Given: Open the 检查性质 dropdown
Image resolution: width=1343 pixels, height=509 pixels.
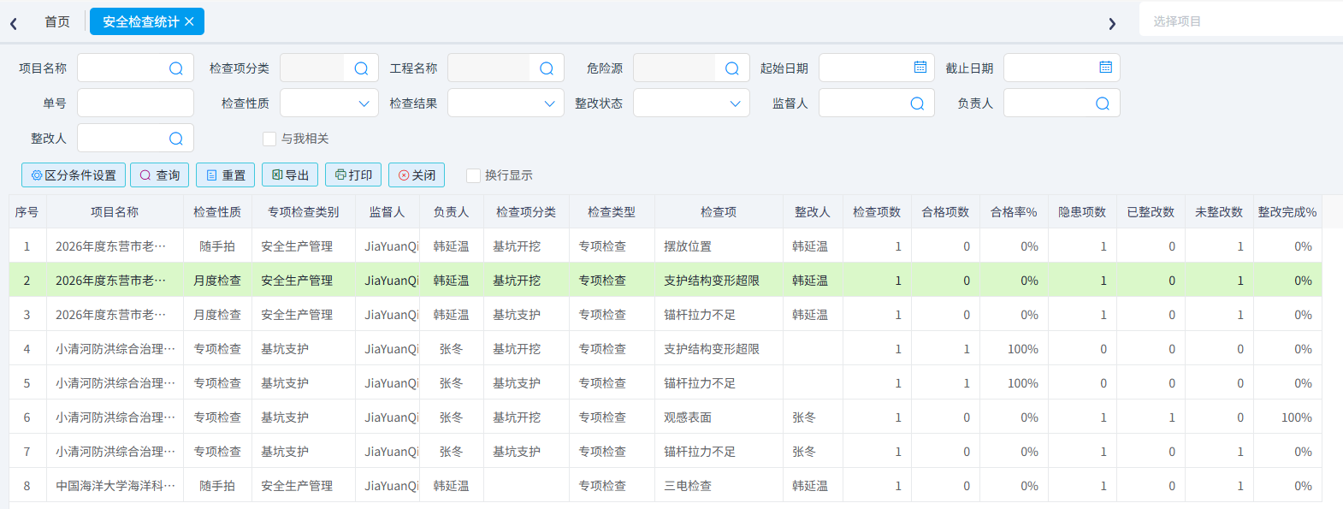Looking at the screenshot, I should click(x=329, y=104).
